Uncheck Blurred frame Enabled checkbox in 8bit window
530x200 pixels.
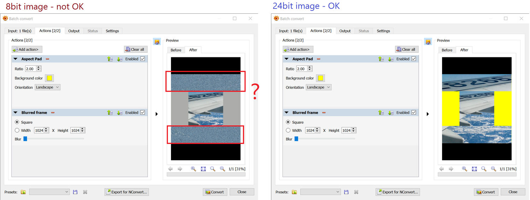coord(143,112)
